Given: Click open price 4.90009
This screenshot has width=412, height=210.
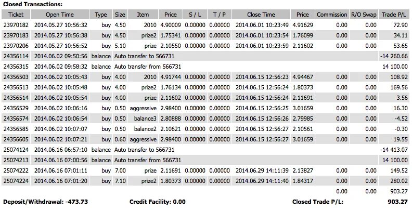Looking at the screenshot, I should click(x=171, y=25).
